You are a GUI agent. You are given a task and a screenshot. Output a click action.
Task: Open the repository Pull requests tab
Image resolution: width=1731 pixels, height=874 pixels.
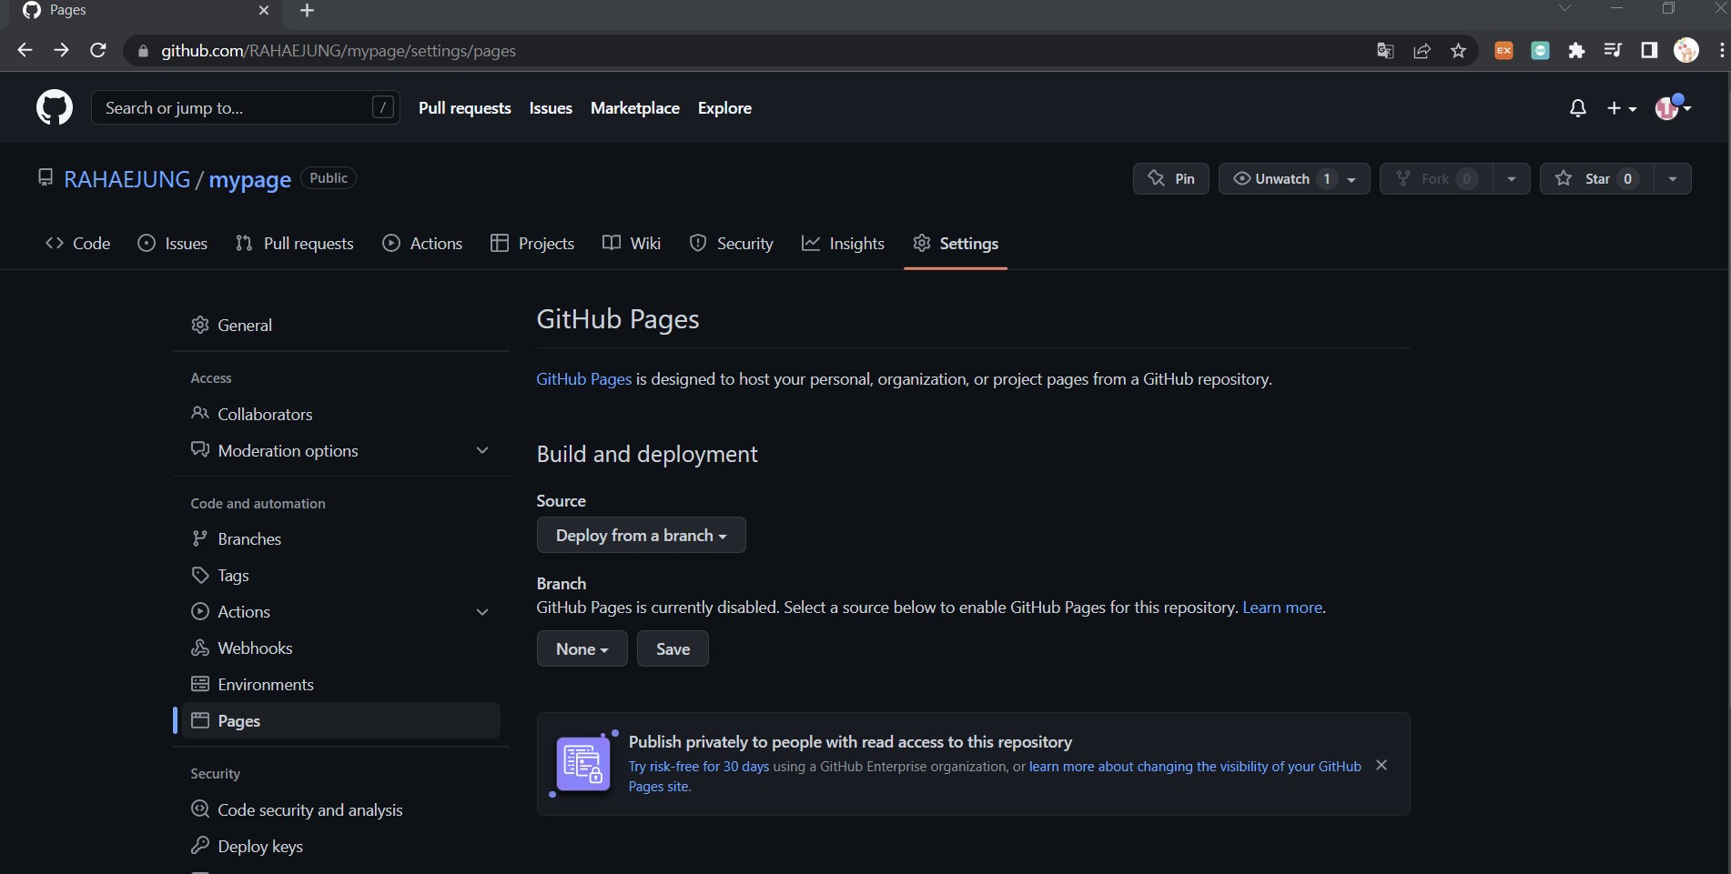point(294,244)
